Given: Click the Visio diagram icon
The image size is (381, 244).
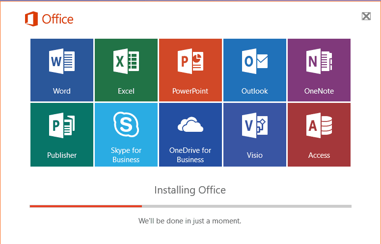Looking at the screenshot, I should [255, 125].
